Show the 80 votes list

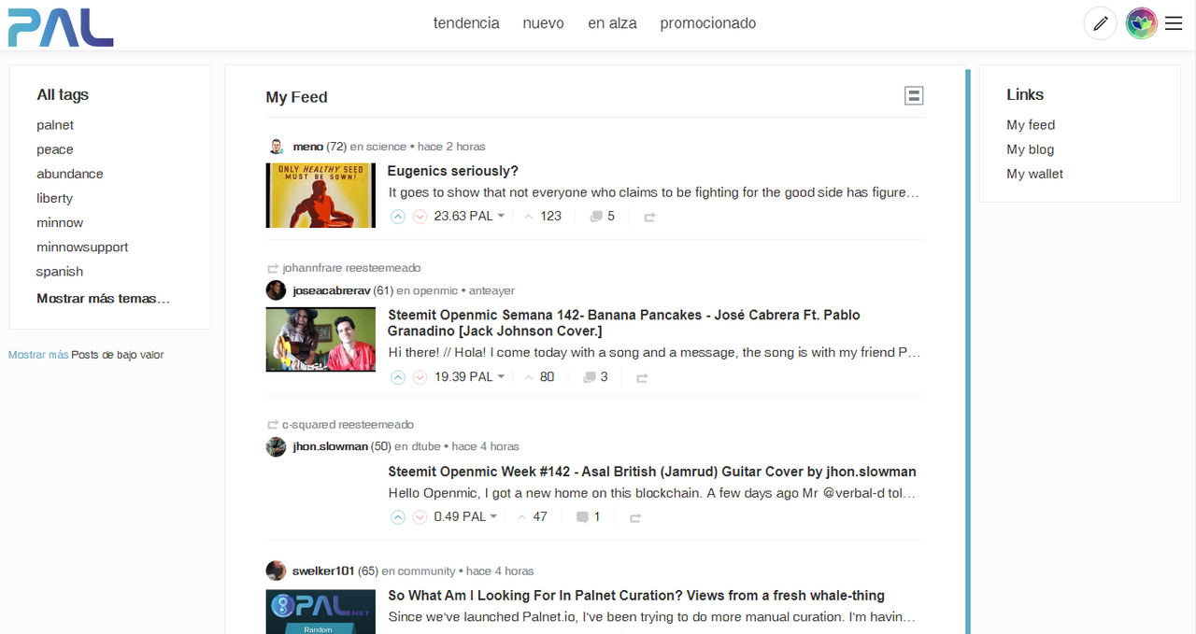click(539, 377)
